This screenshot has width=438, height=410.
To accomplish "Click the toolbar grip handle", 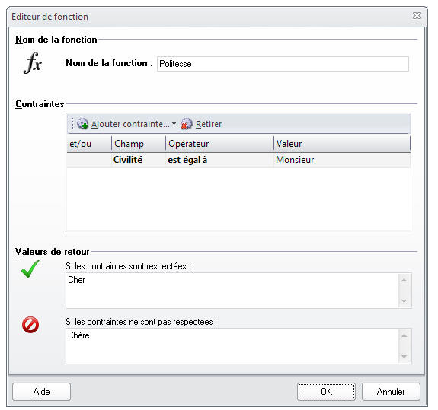I will [x=72, y=123].
